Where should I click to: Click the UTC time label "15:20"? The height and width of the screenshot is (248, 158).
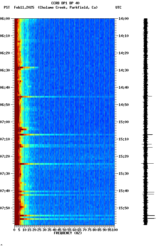coord(124,157)
